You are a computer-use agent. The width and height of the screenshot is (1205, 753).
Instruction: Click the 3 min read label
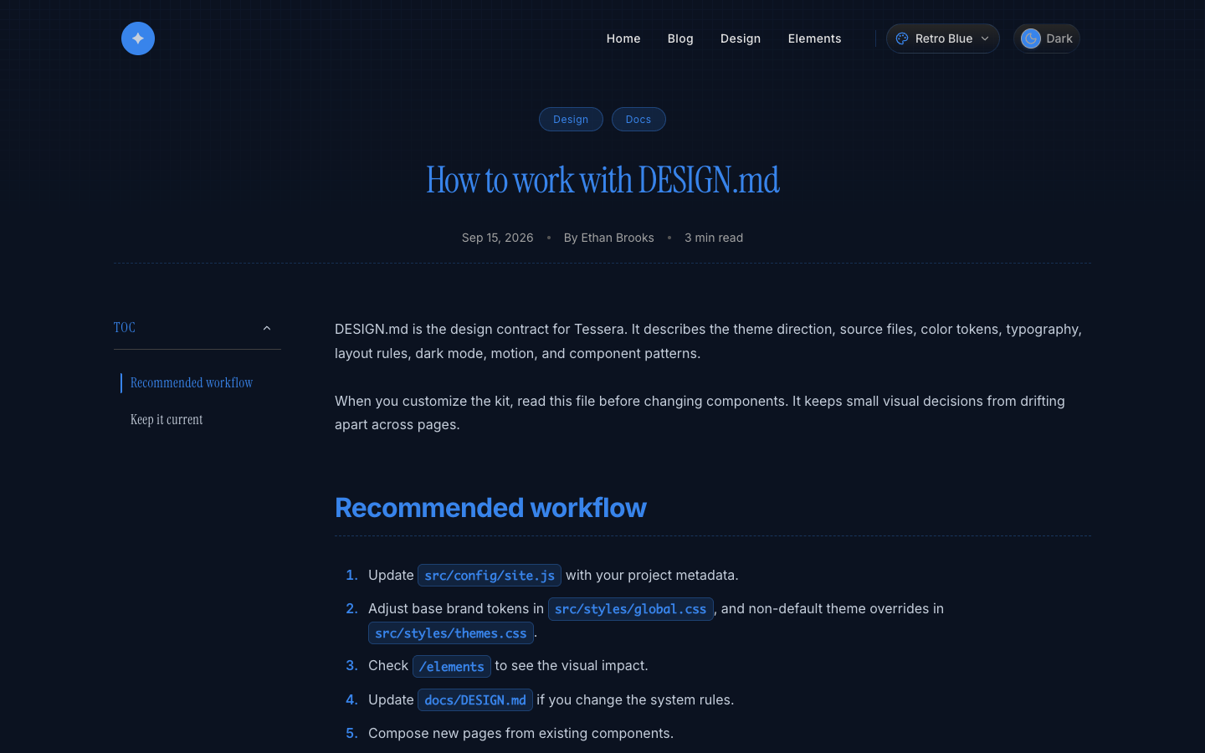point(714,238)
